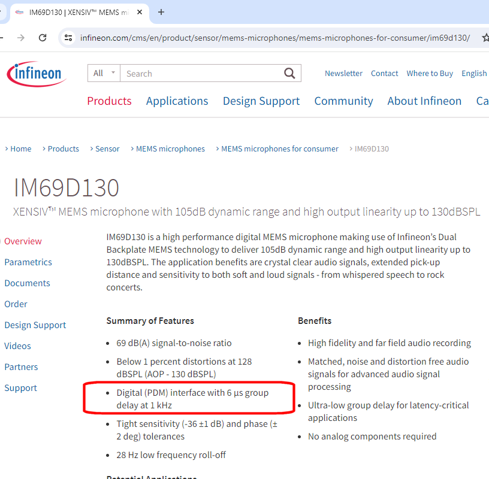Click '69 dB(A) signal-to-noise ratio' bullet

174,343
